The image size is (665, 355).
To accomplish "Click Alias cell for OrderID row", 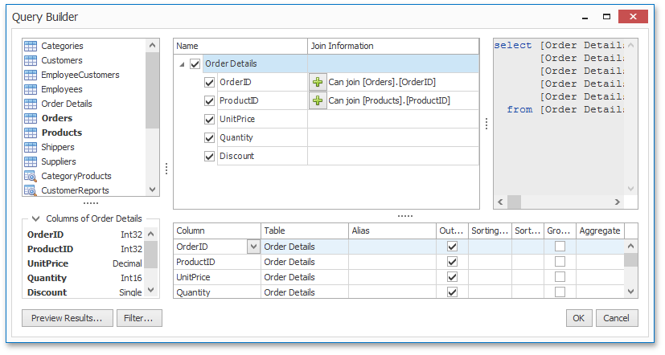I will tap(392, 247).
